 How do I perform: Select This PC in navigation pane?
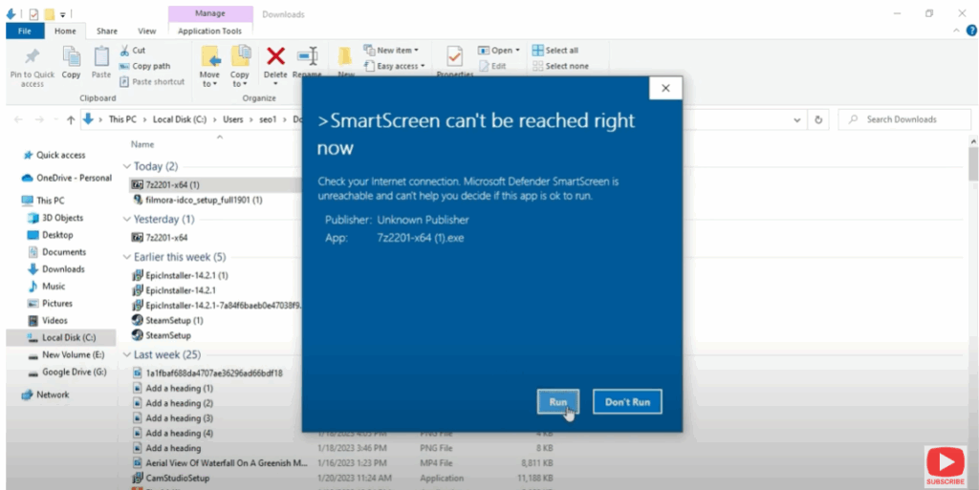coord(43,201)
